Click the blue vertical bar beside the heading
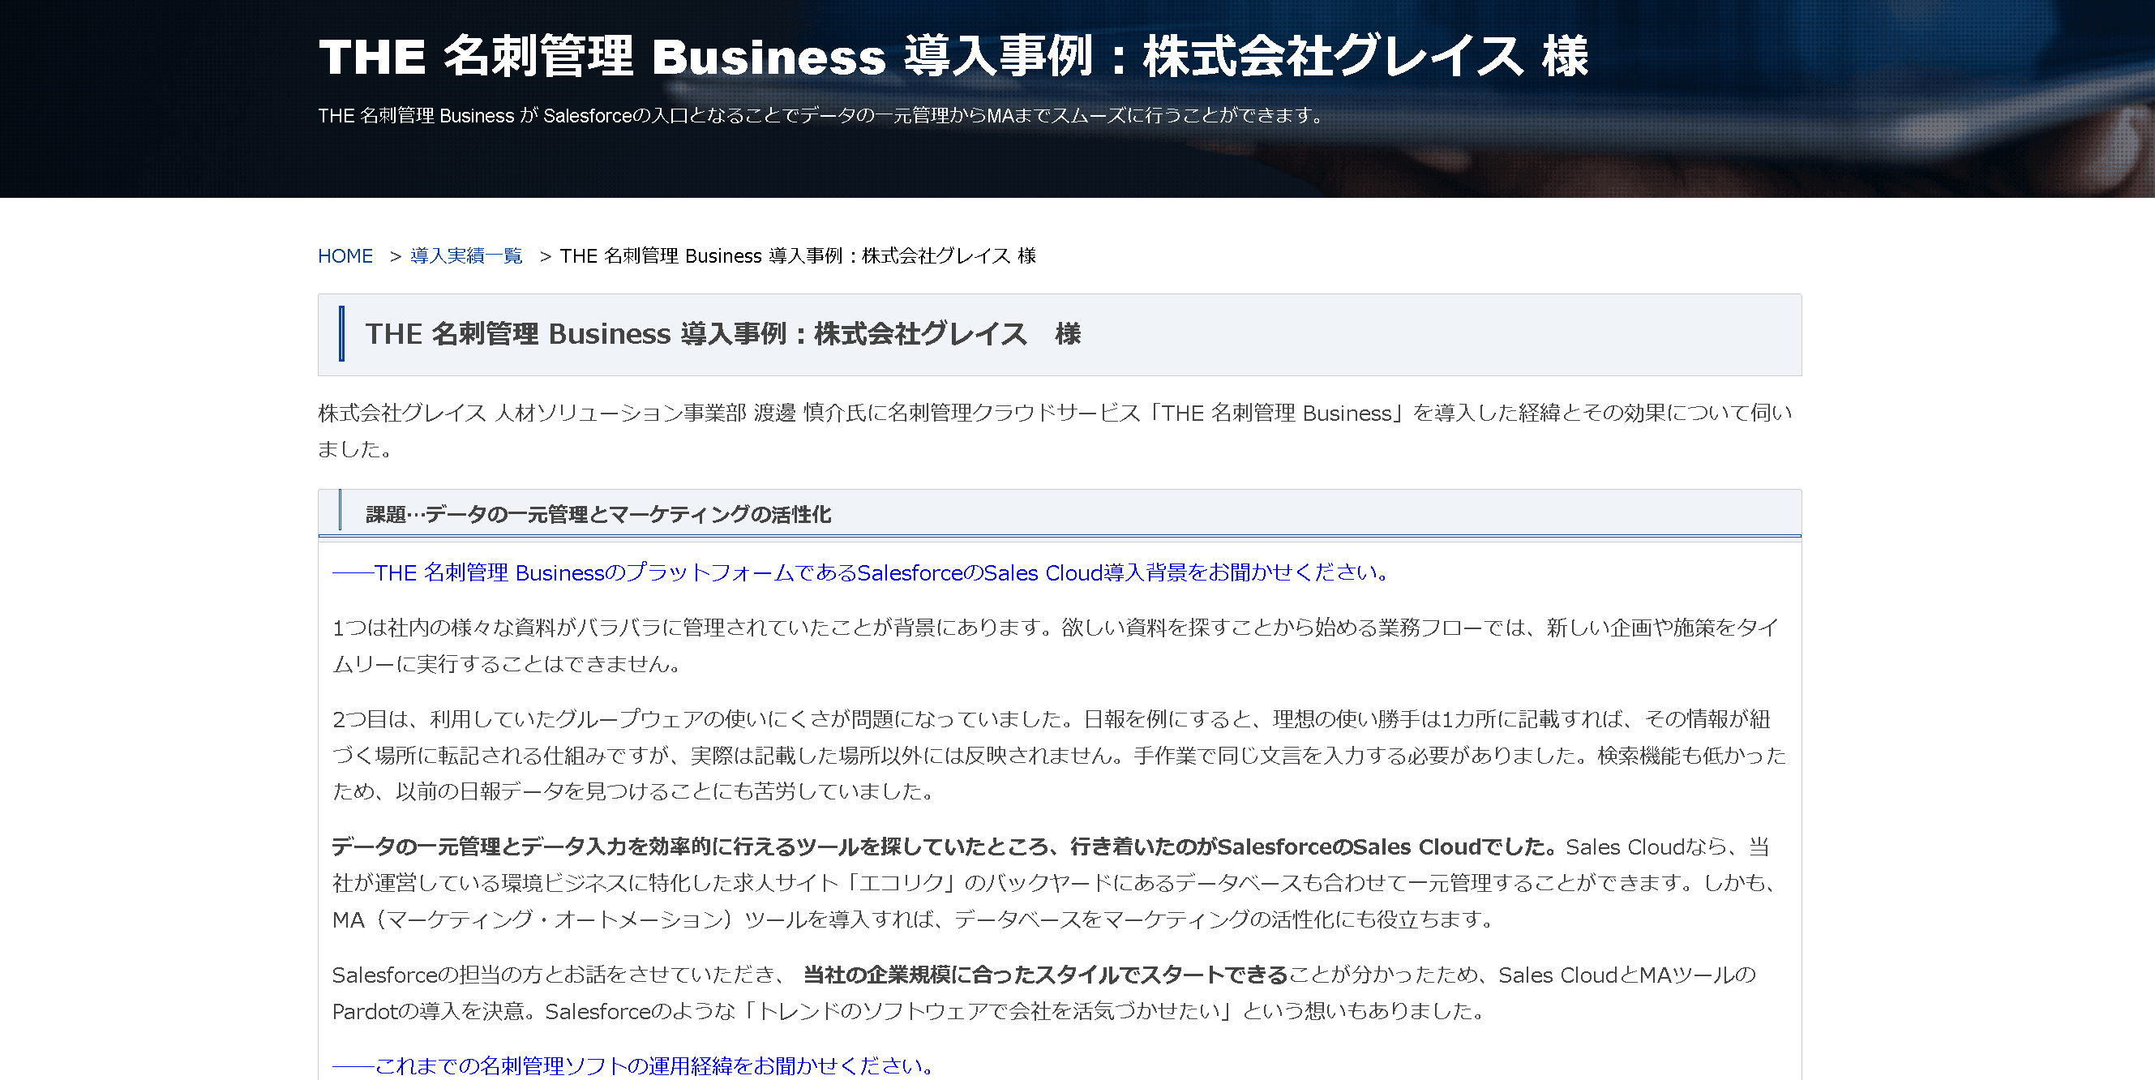This screenshot has width=2155, height=1080. [341, 334]
